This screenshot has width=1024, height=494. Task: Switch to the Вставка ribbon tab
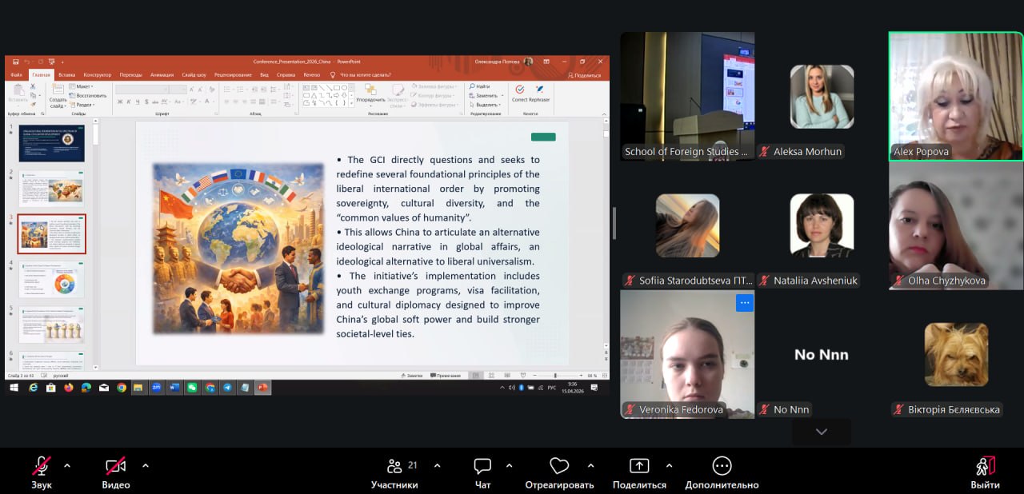pos(66,75)
